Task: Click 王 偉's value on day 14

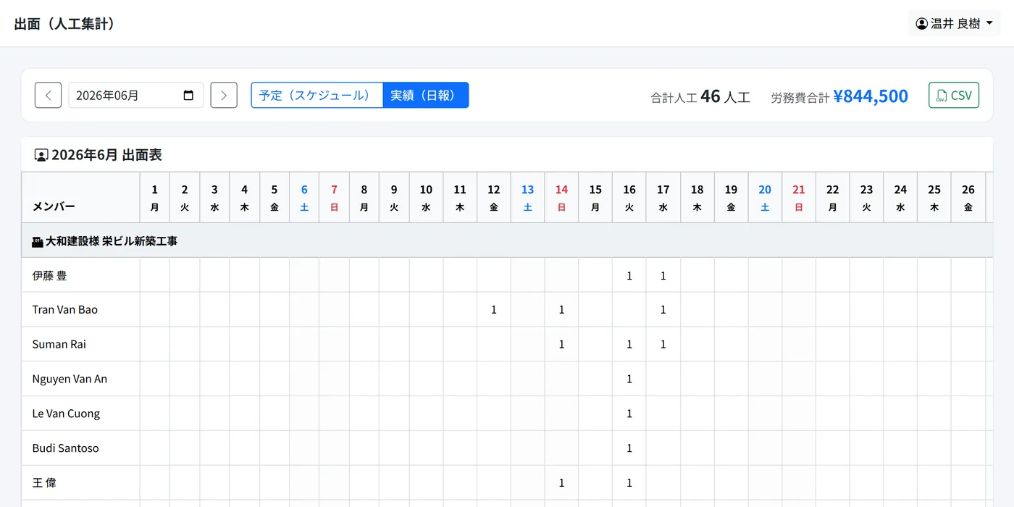Action: (x=561, y=482)
